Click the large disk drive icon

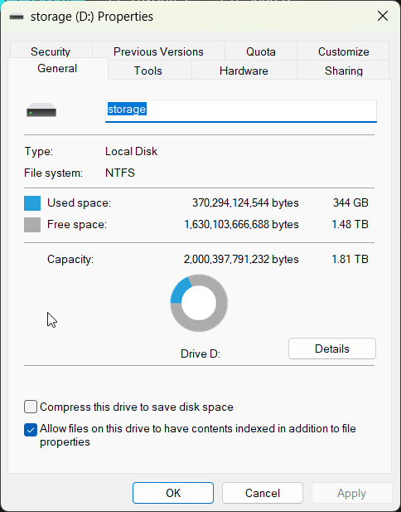pos(41,110)
